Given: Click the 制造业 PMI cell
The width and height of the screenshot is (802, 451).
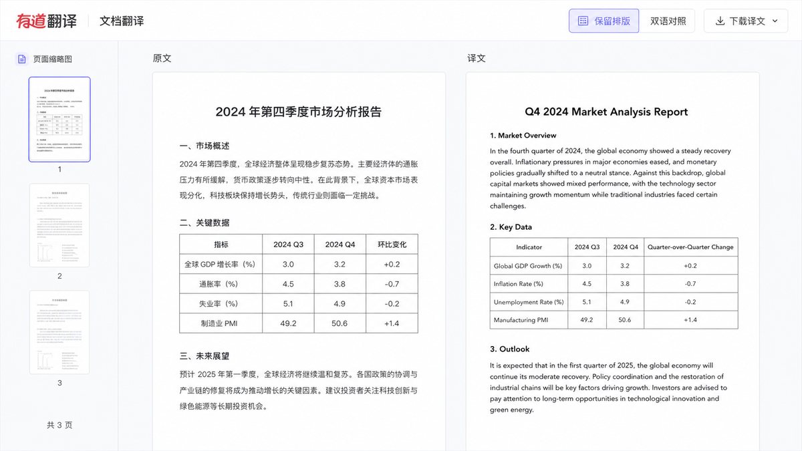Looking at the screenshot, I should (x=221, y=323).
